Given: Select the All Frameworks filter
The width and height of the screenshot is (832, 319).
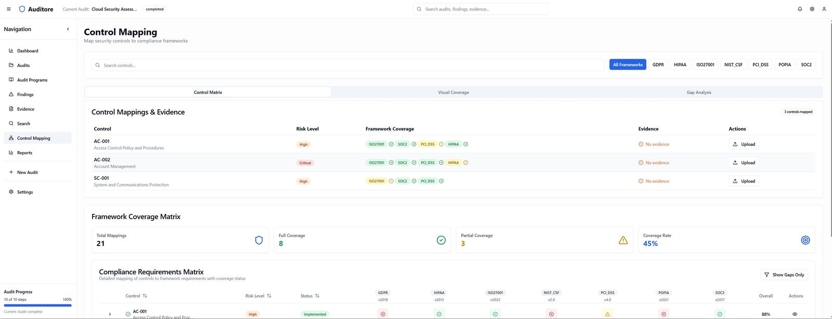Looking at the screenshot, I should [628, 65].
